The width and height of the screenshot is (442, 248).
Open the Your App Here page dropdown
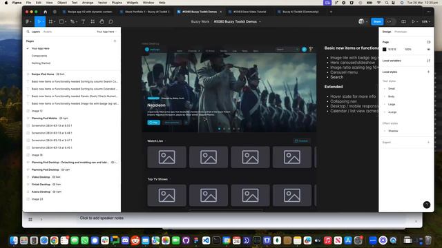tap(106, 32)
